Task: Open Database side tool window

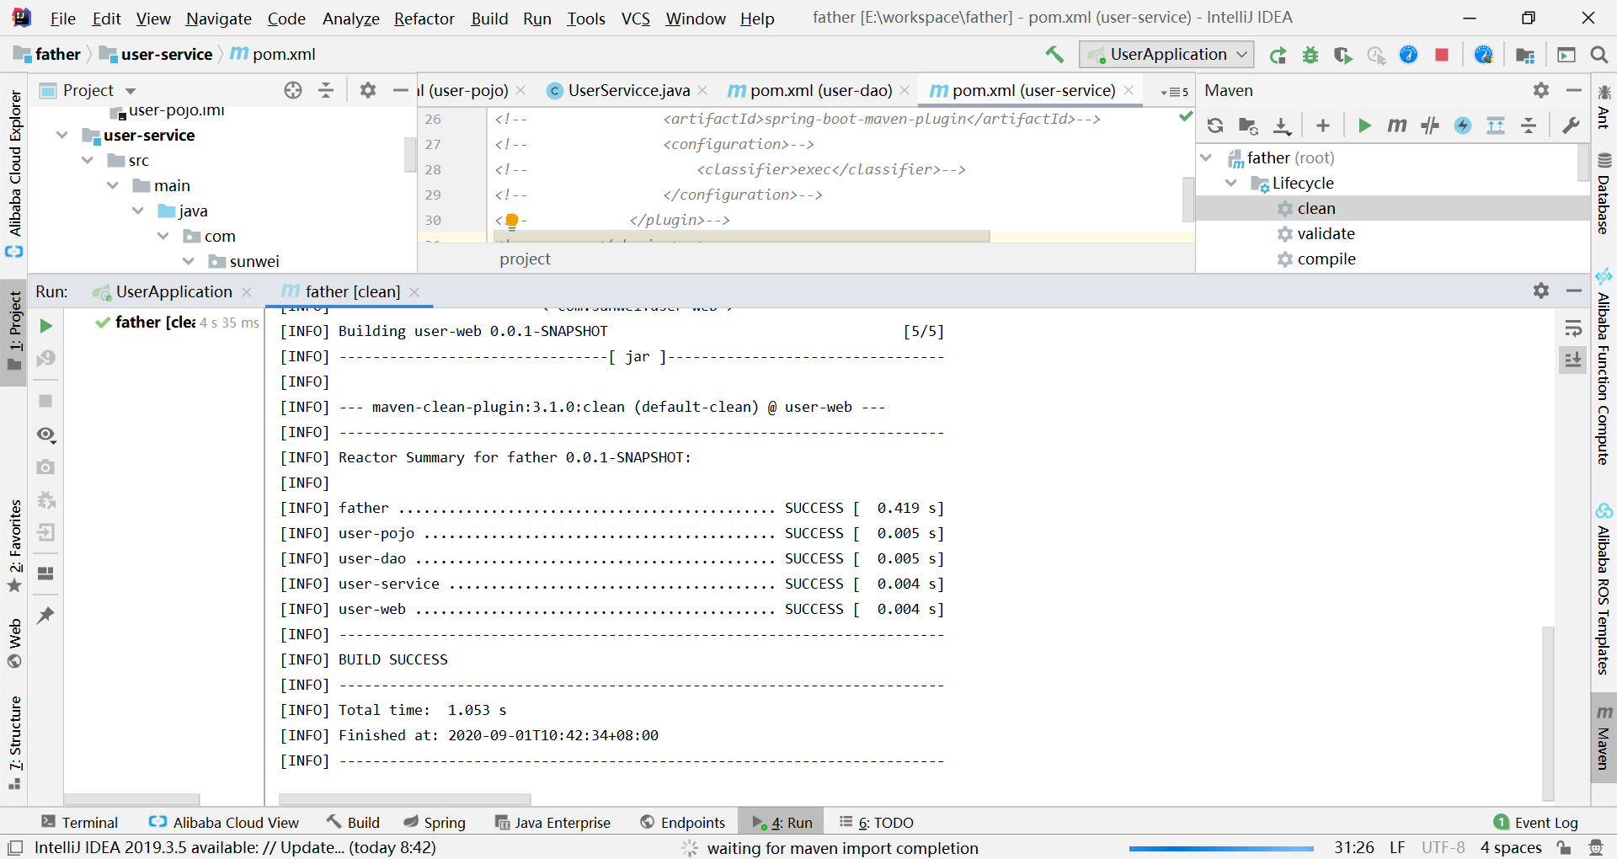Action: [1604, 194]
